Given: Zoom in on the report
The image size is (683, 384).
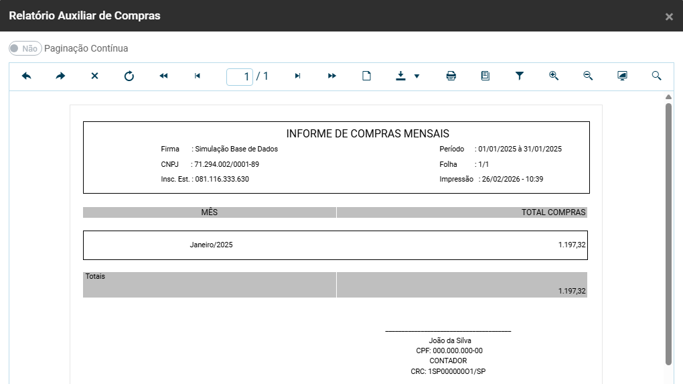Looking at the screenshot, I should [x=554, y=76].
